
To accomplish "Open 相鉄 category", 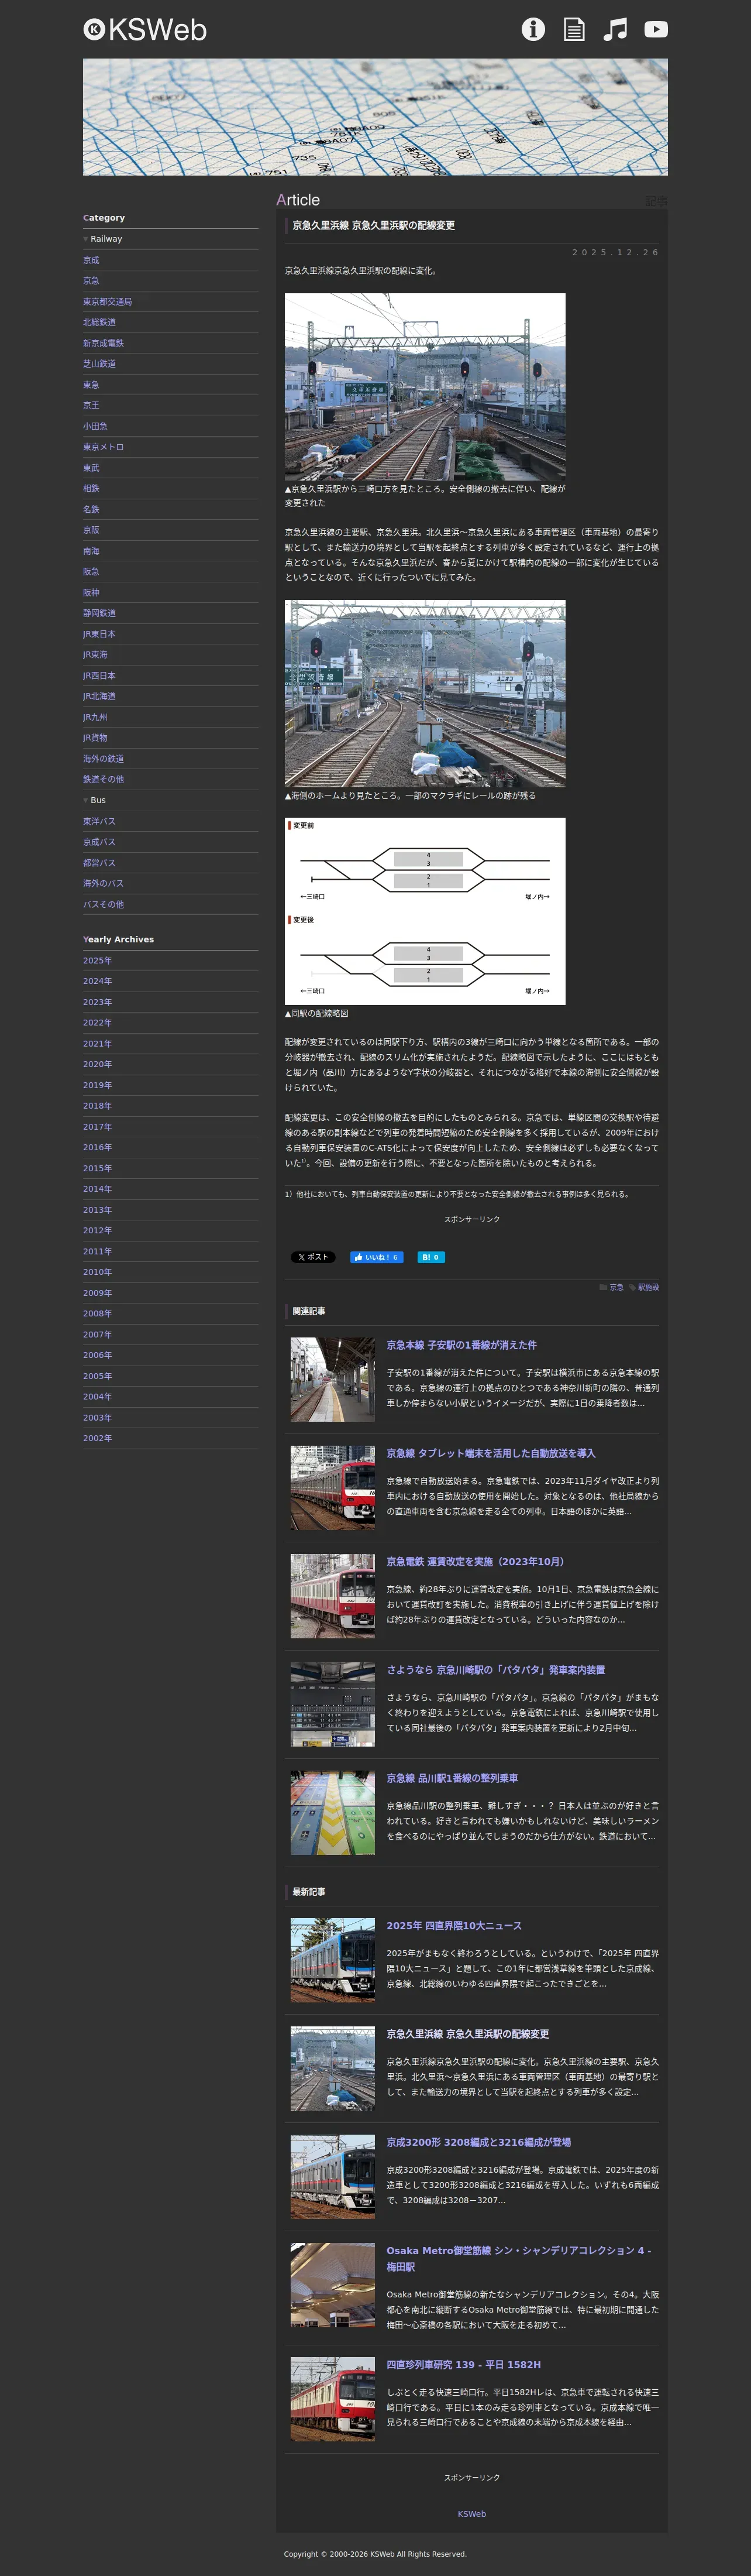I will point(91,489).
